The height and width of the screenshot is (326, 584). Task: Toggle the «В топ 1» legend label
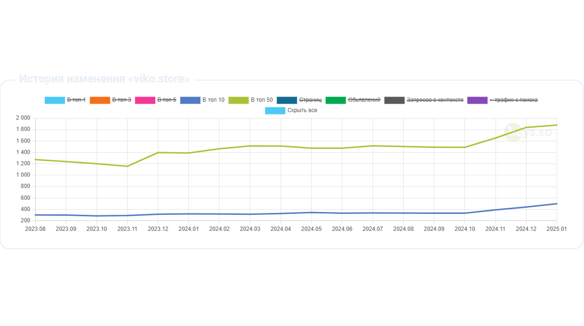(76, 100)
